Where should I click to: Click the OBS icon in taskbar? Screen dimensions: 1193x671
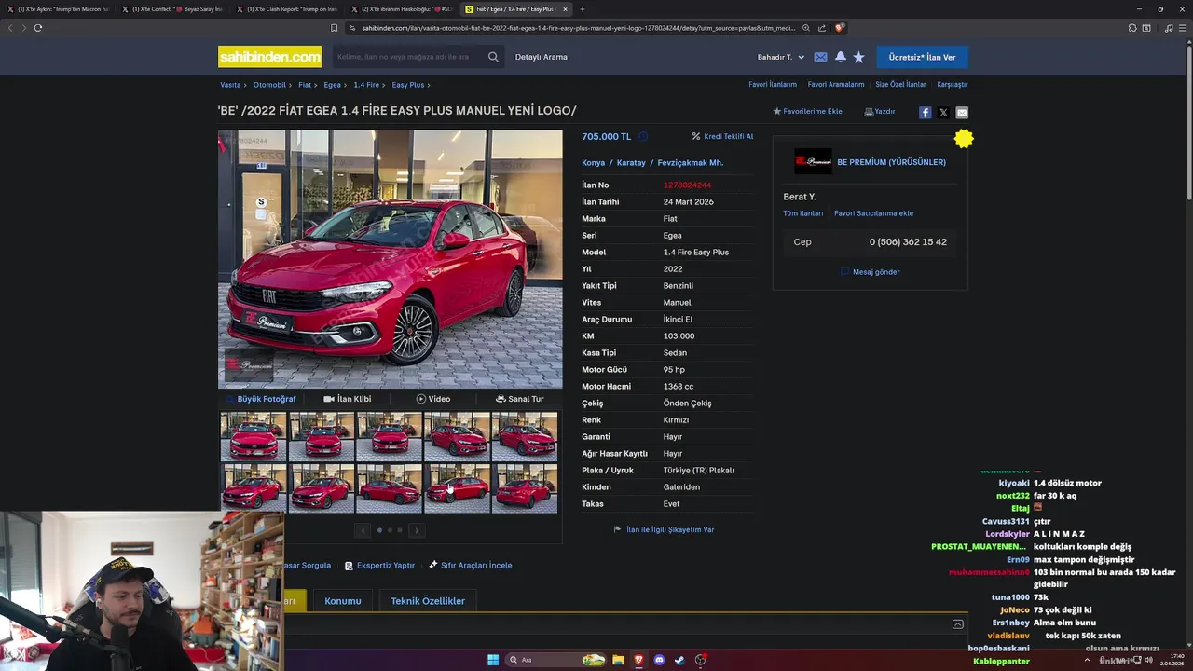(701, 660)
